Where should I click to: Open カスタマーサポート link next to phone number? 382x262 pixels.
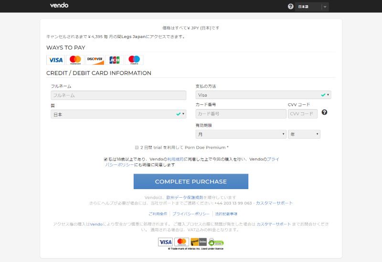point(274,203)
